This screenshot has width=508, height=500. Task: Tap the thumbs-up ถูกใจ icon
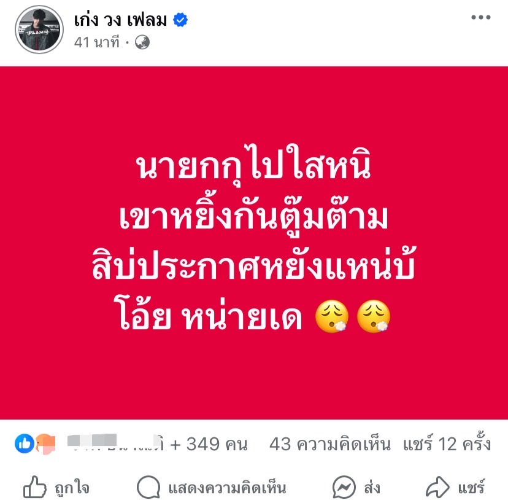(35, 487)
